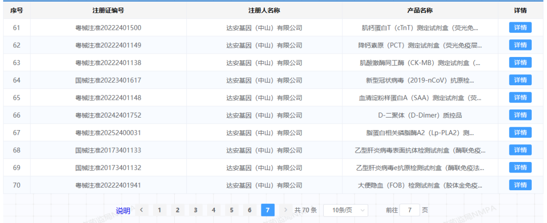This screenshot has height=223, width=547.
Task: Open 详情 for row 69 乙型肝炎病毒e抗原
Action: pyautogui.click(x=520, y=168)
